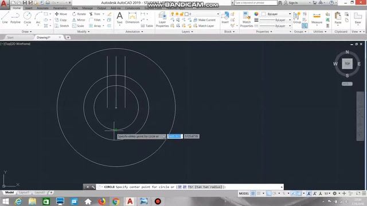Click the Save icon in quick access toolbar
This screenshot has width=367, height=206.
(x=25, y=2)
